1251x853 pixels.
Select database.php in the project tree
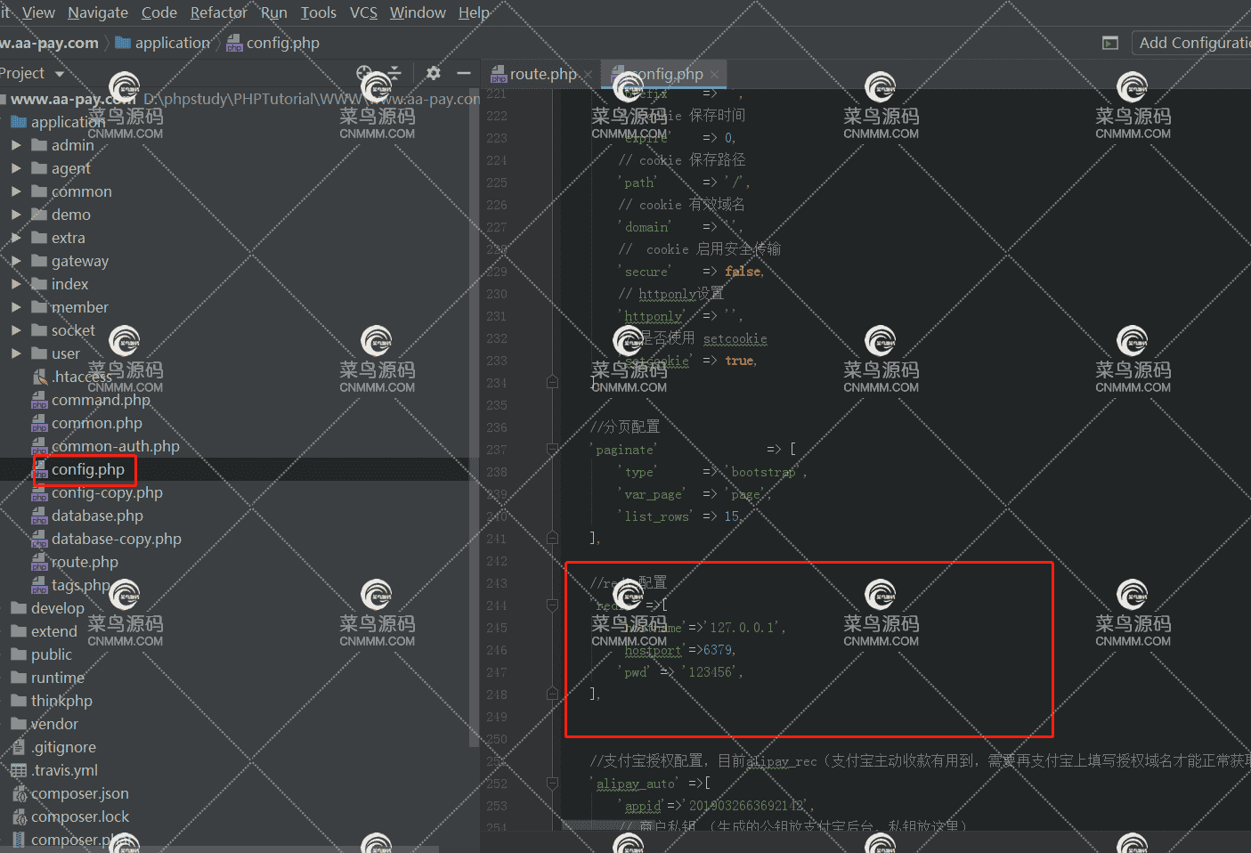pos(97,516)
